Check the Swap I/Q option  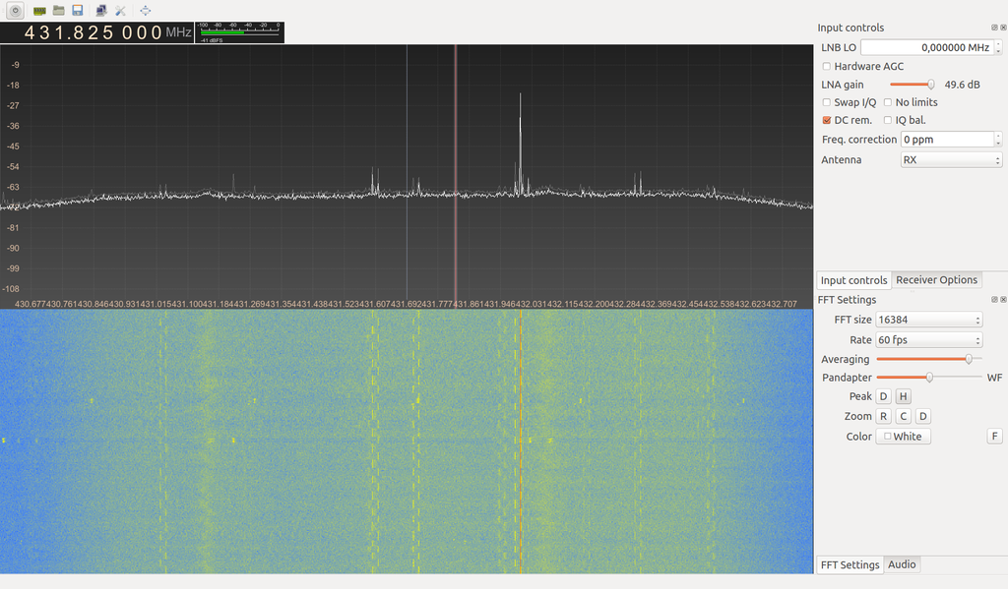point(827,101)
